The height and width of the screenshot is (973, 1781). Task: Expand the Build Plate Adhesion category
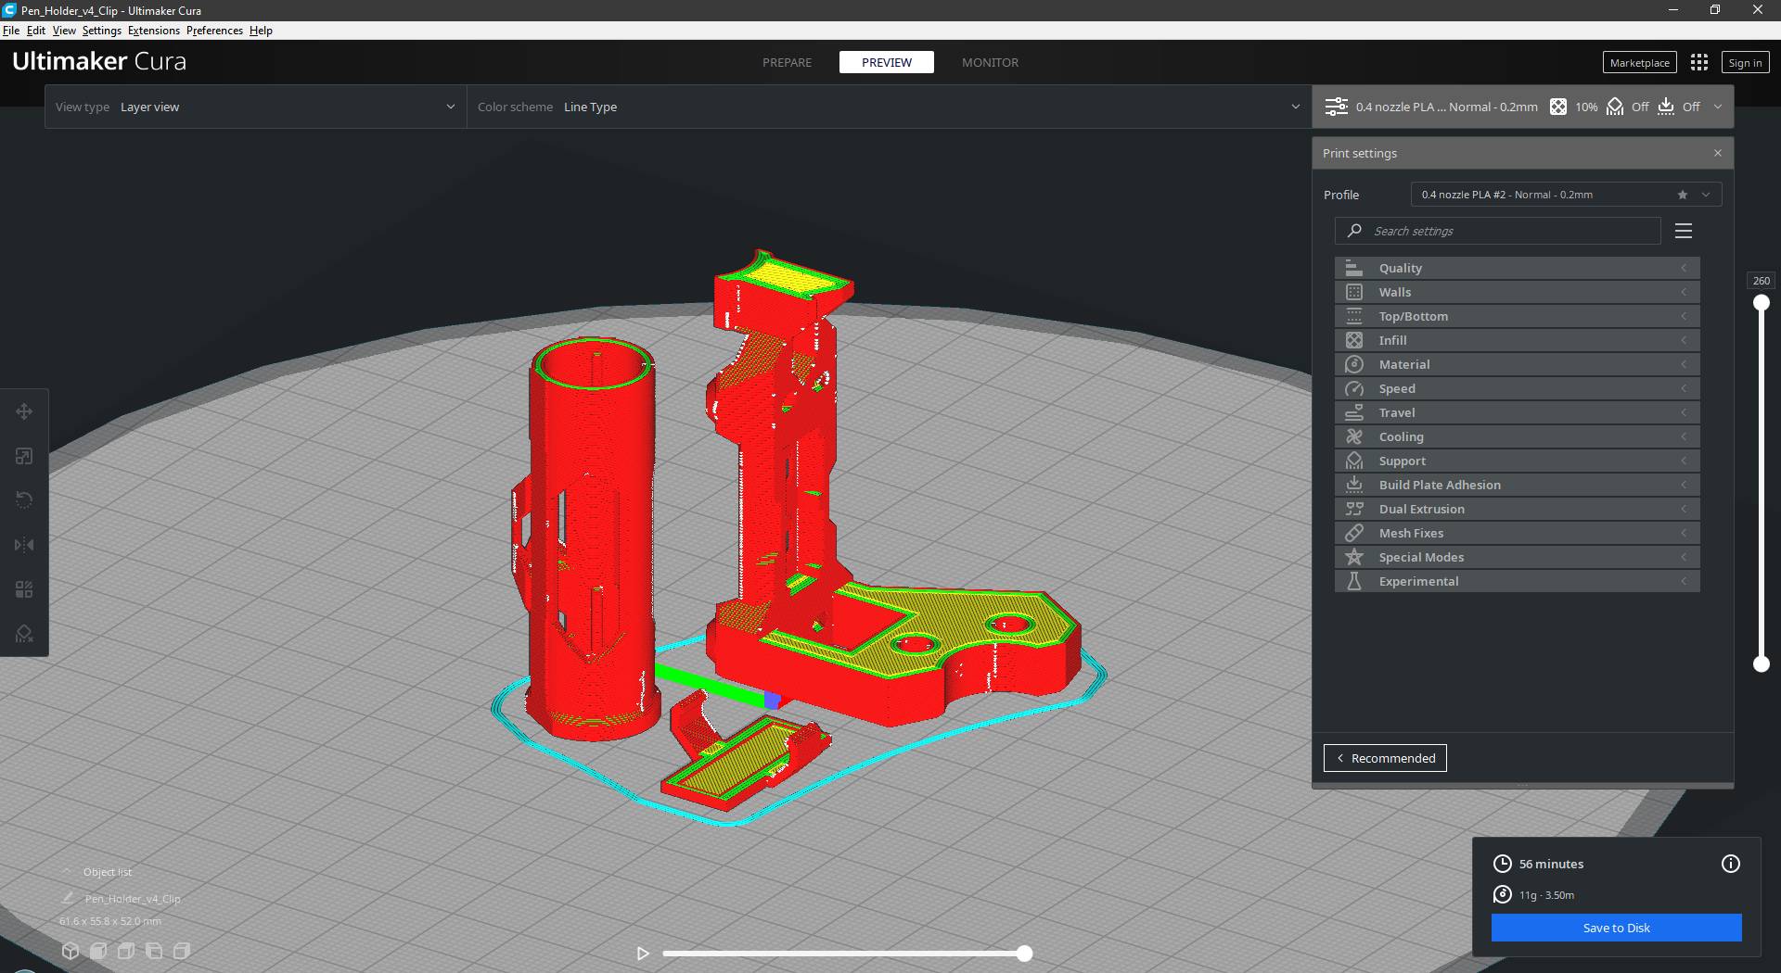pos(1518,485)
